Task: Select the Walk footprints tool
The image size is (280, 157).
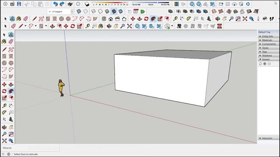Action: click(272, 18)
